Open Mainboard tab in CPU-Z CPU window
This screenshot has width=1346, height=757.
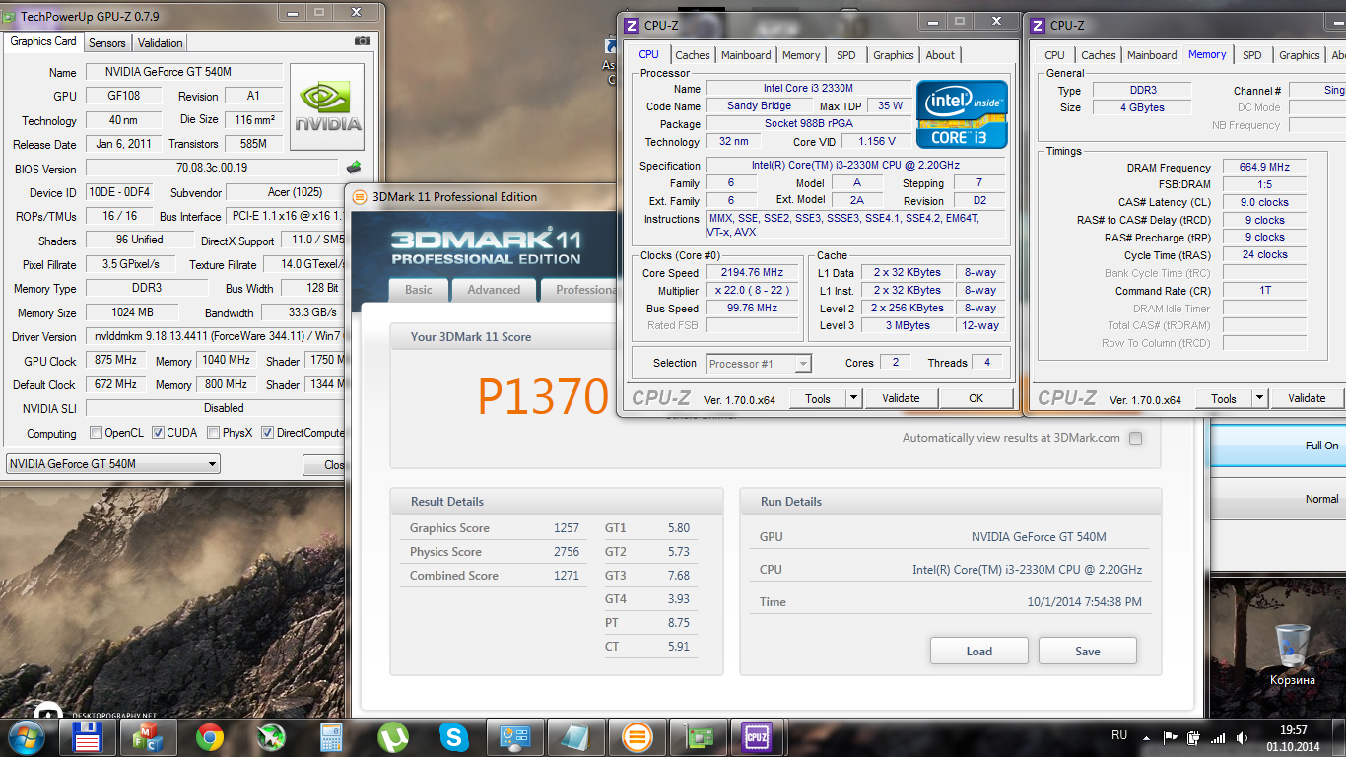point(746,55)
